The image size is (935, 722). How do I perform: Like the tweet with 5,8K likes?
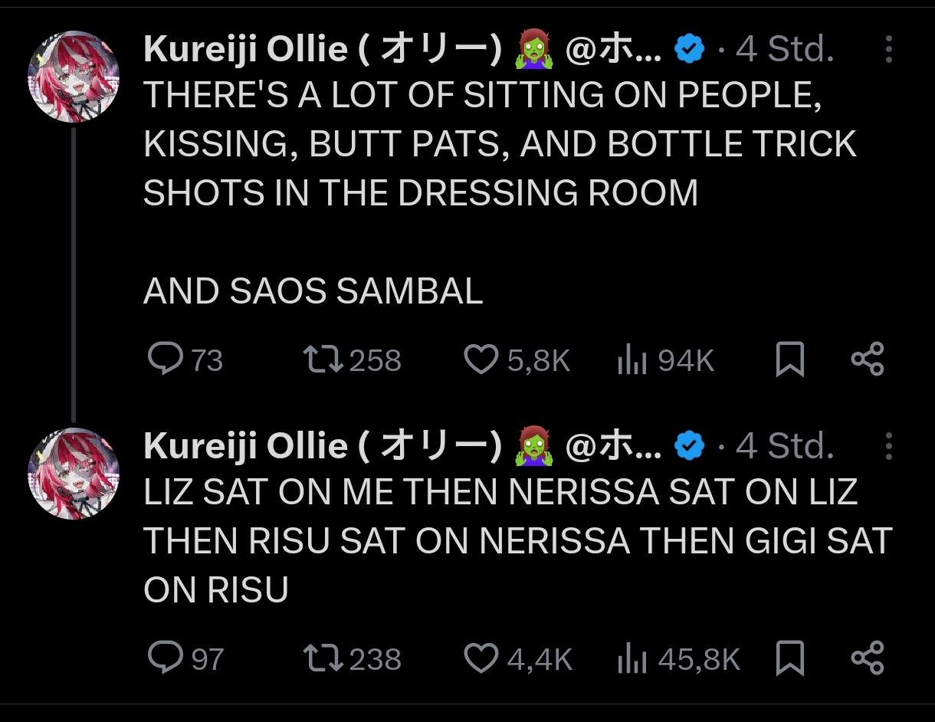tap(482, 359)
